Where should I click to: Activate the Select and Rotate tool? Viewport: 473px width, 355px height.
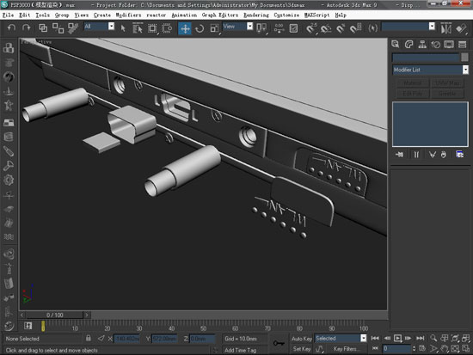pyautogui.click(x=200, y=28)
